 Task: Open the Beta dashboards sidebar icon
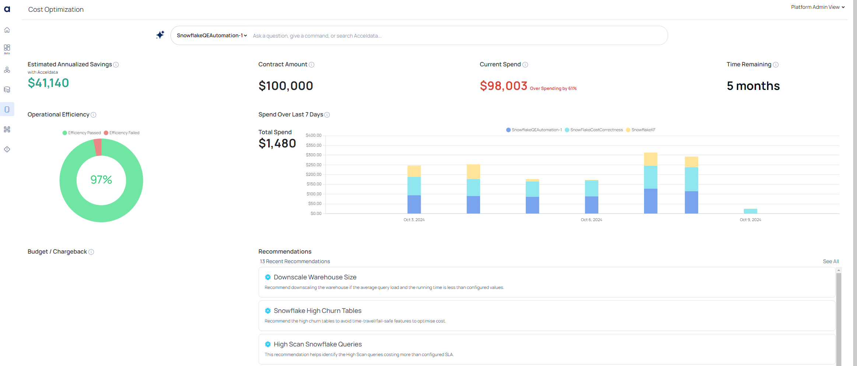pyautogui.click(x=7, y=49)
